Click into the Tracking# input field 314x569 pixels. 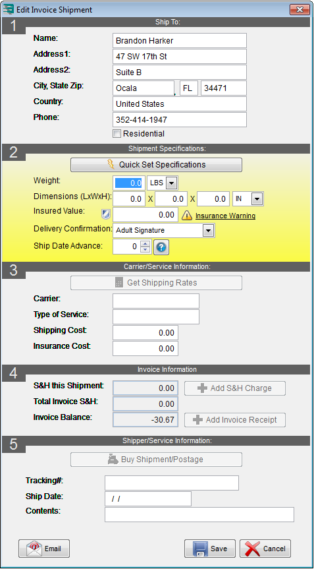click(172, 483)
